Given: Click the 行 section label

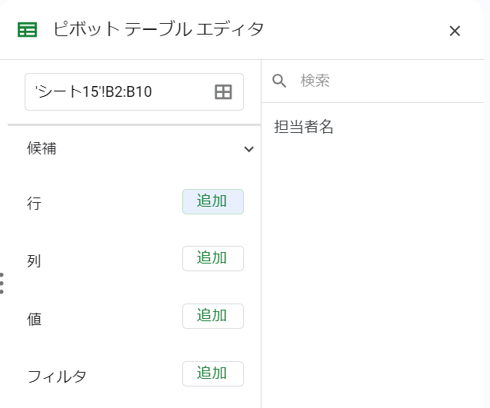Looking at the screenshot, I should (x=34, y=203).
